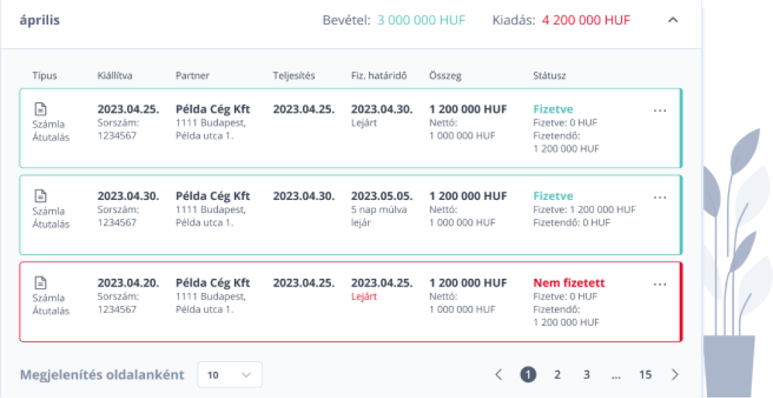Open more options for the Nem fizetett invoice
Image resolution: width=773 pixels, height=398 pixels.
click(659, 284)
